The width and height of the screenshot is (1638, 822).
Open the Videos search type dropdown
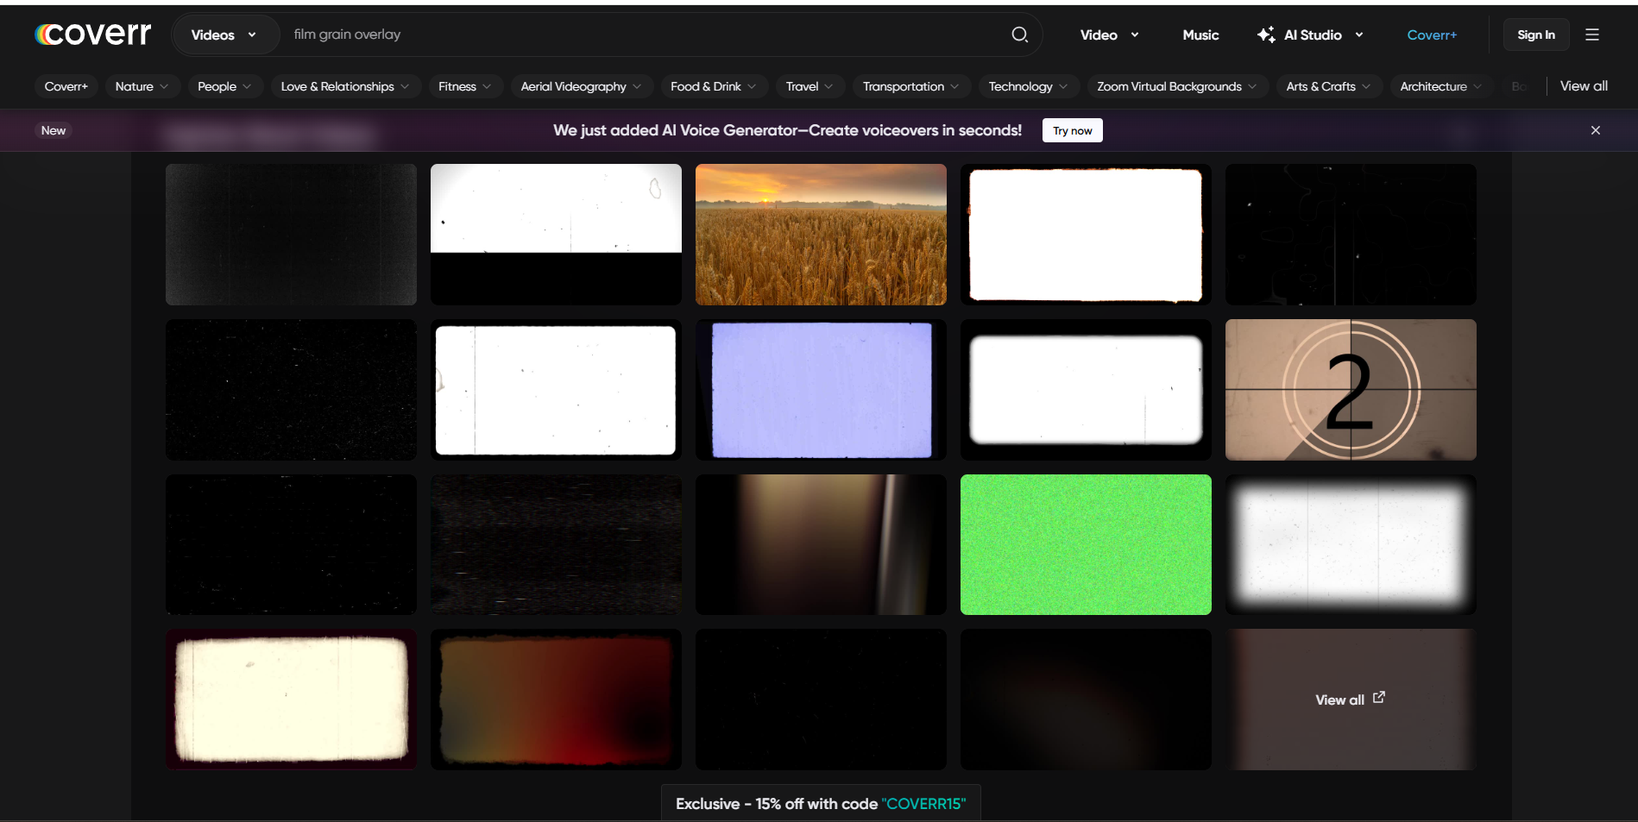coord(224,35)
